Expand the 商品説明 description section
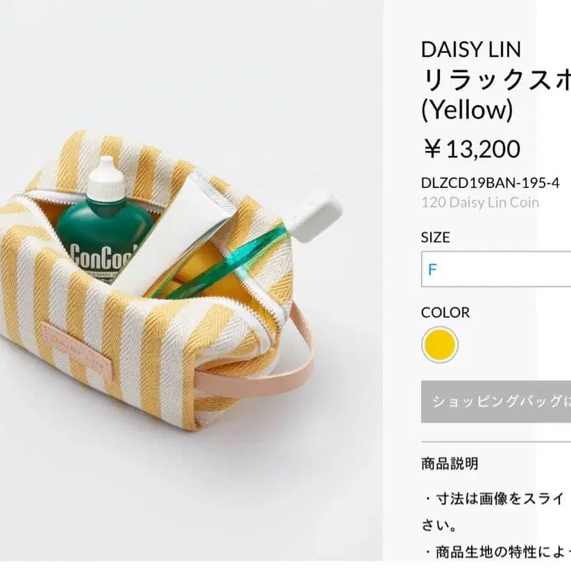Screen dimensions: 571x571 pos(450,463)
